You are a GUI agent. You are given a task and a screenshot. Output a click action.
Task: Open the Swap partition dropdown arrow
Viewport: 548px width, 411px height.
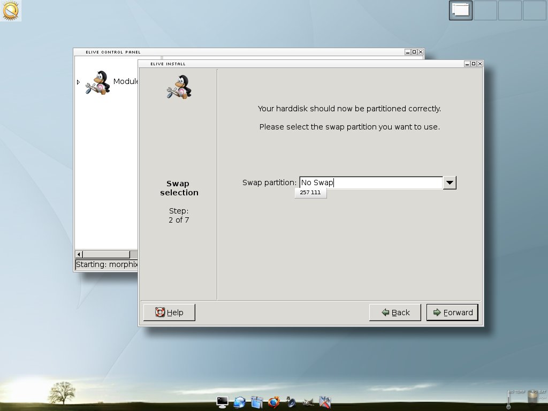click(450, 183)
